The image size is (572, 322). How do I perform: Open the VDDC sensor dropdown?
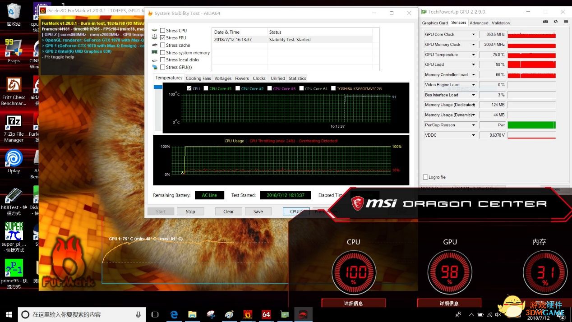click(473, 135)
